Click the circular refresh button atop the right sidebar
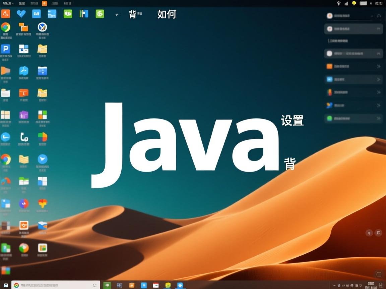 [x=379, y=16]
